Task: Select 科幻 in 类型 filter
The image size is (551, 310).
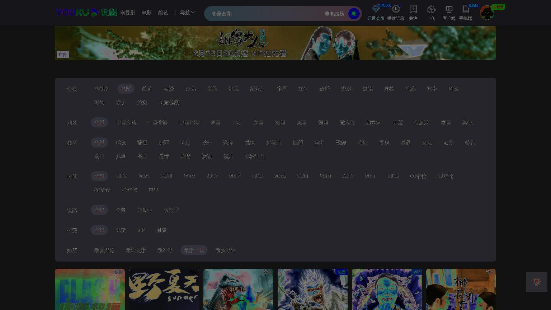Action: coord(185,142)
